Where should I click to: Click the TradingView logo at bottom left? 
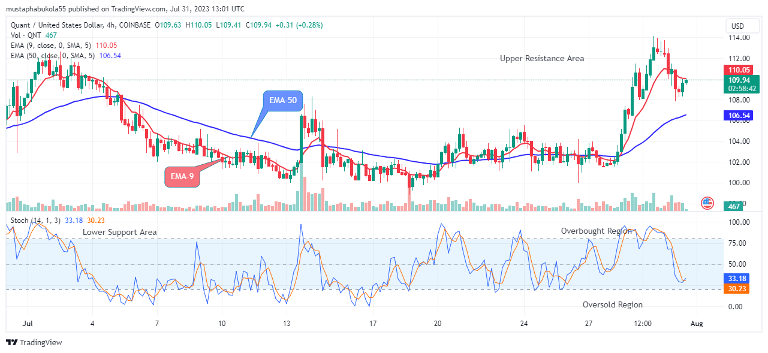(34, 342)
